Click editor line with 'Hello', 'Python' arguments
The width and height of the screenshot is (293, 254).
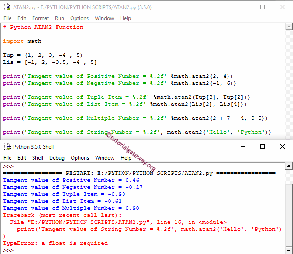click(137, 132)
